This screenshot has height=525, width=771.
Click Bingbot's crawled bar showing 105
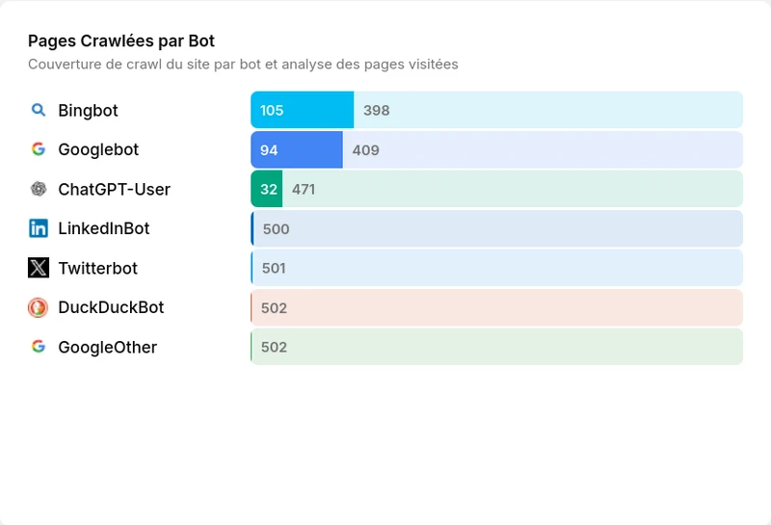click(x=302, y=110)
